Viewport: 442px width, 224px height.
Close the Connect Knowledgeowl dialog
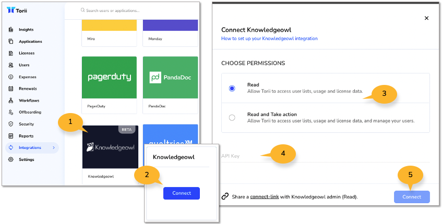(x=426, y=18)
